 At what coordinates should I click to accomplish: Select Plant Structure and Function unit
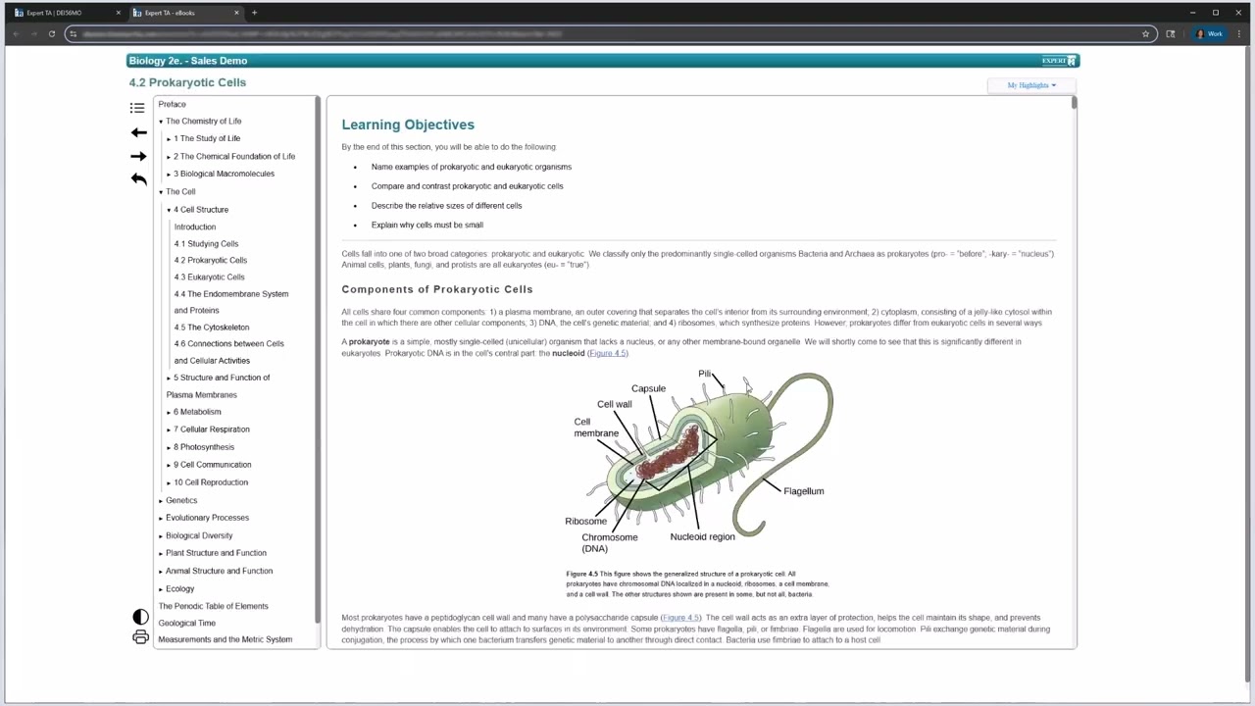[216, 553]
